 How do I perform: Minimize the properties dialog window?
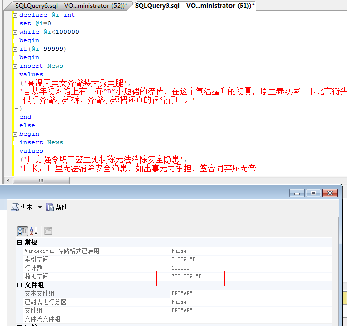(297, 193)
